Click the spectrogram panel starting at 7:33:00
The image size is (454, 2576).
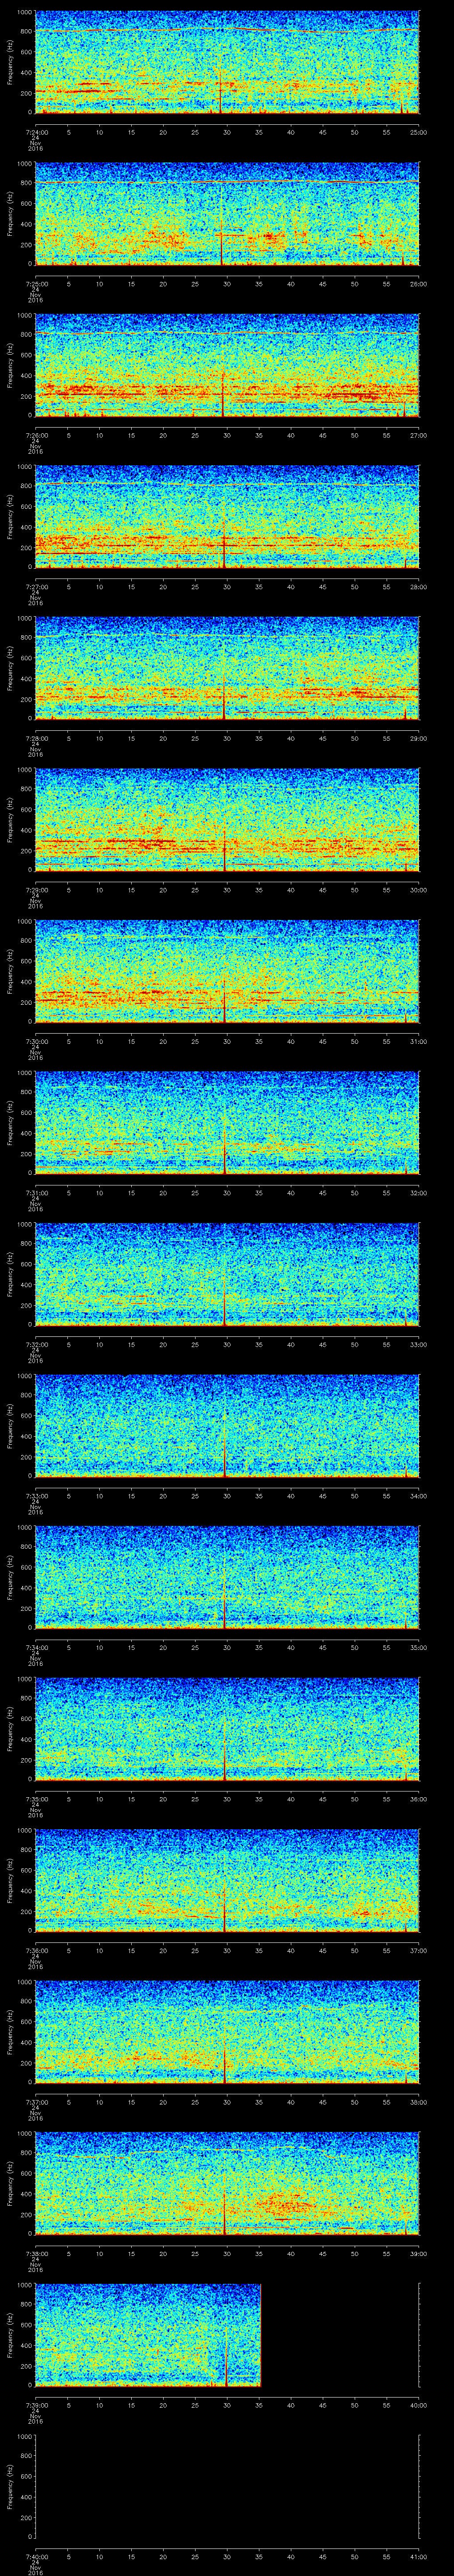pos(227,1426)
